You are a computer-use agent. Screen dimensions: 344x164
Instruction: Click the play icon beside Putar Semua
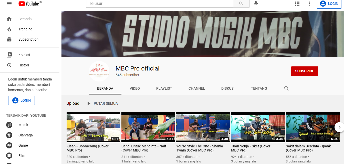(89, 103)
